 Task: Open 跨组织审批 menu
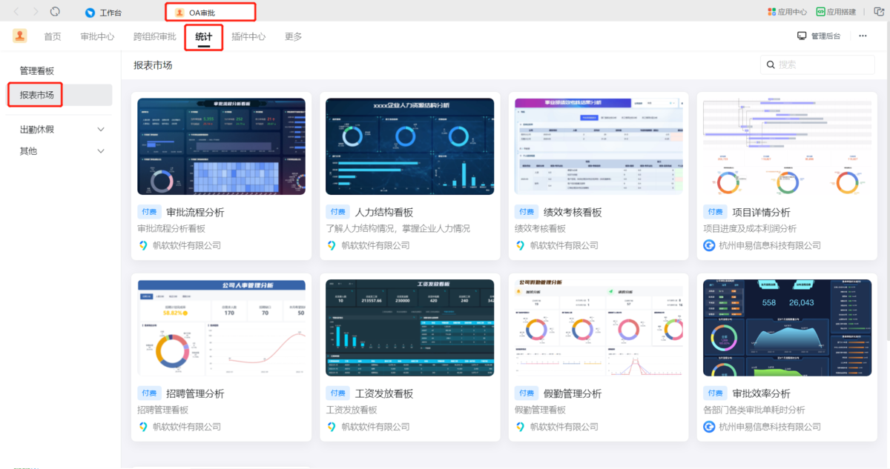[155, 36]
